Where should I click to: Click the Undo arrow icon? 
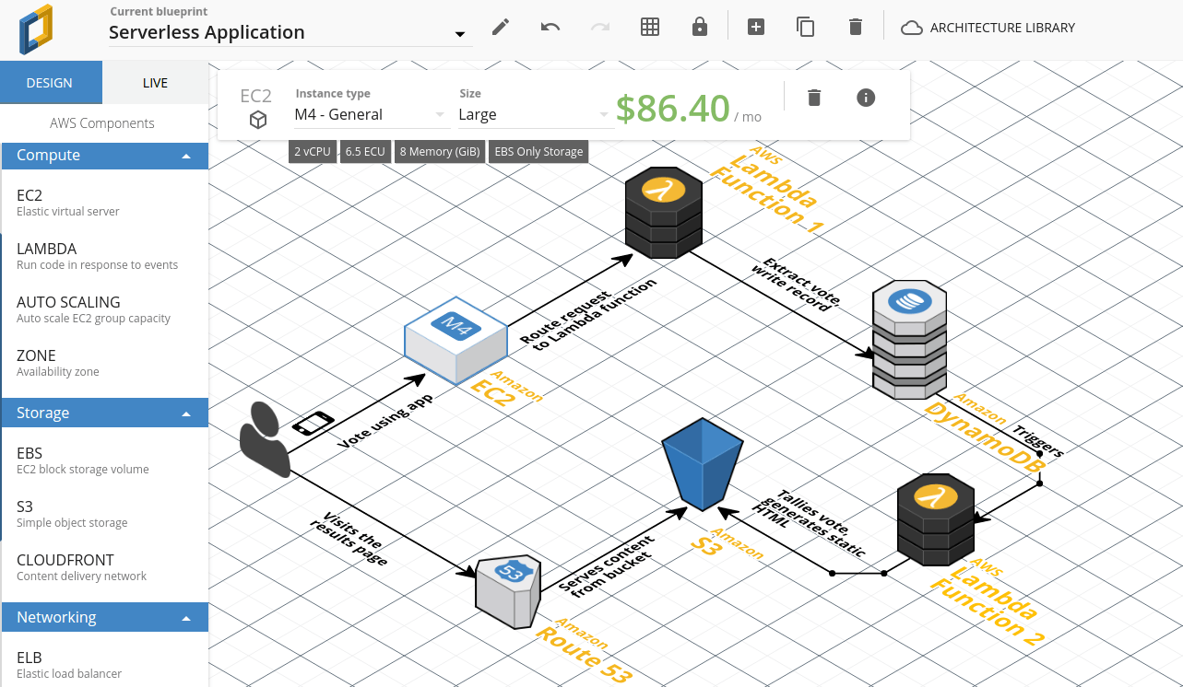[x=550, y=26]
